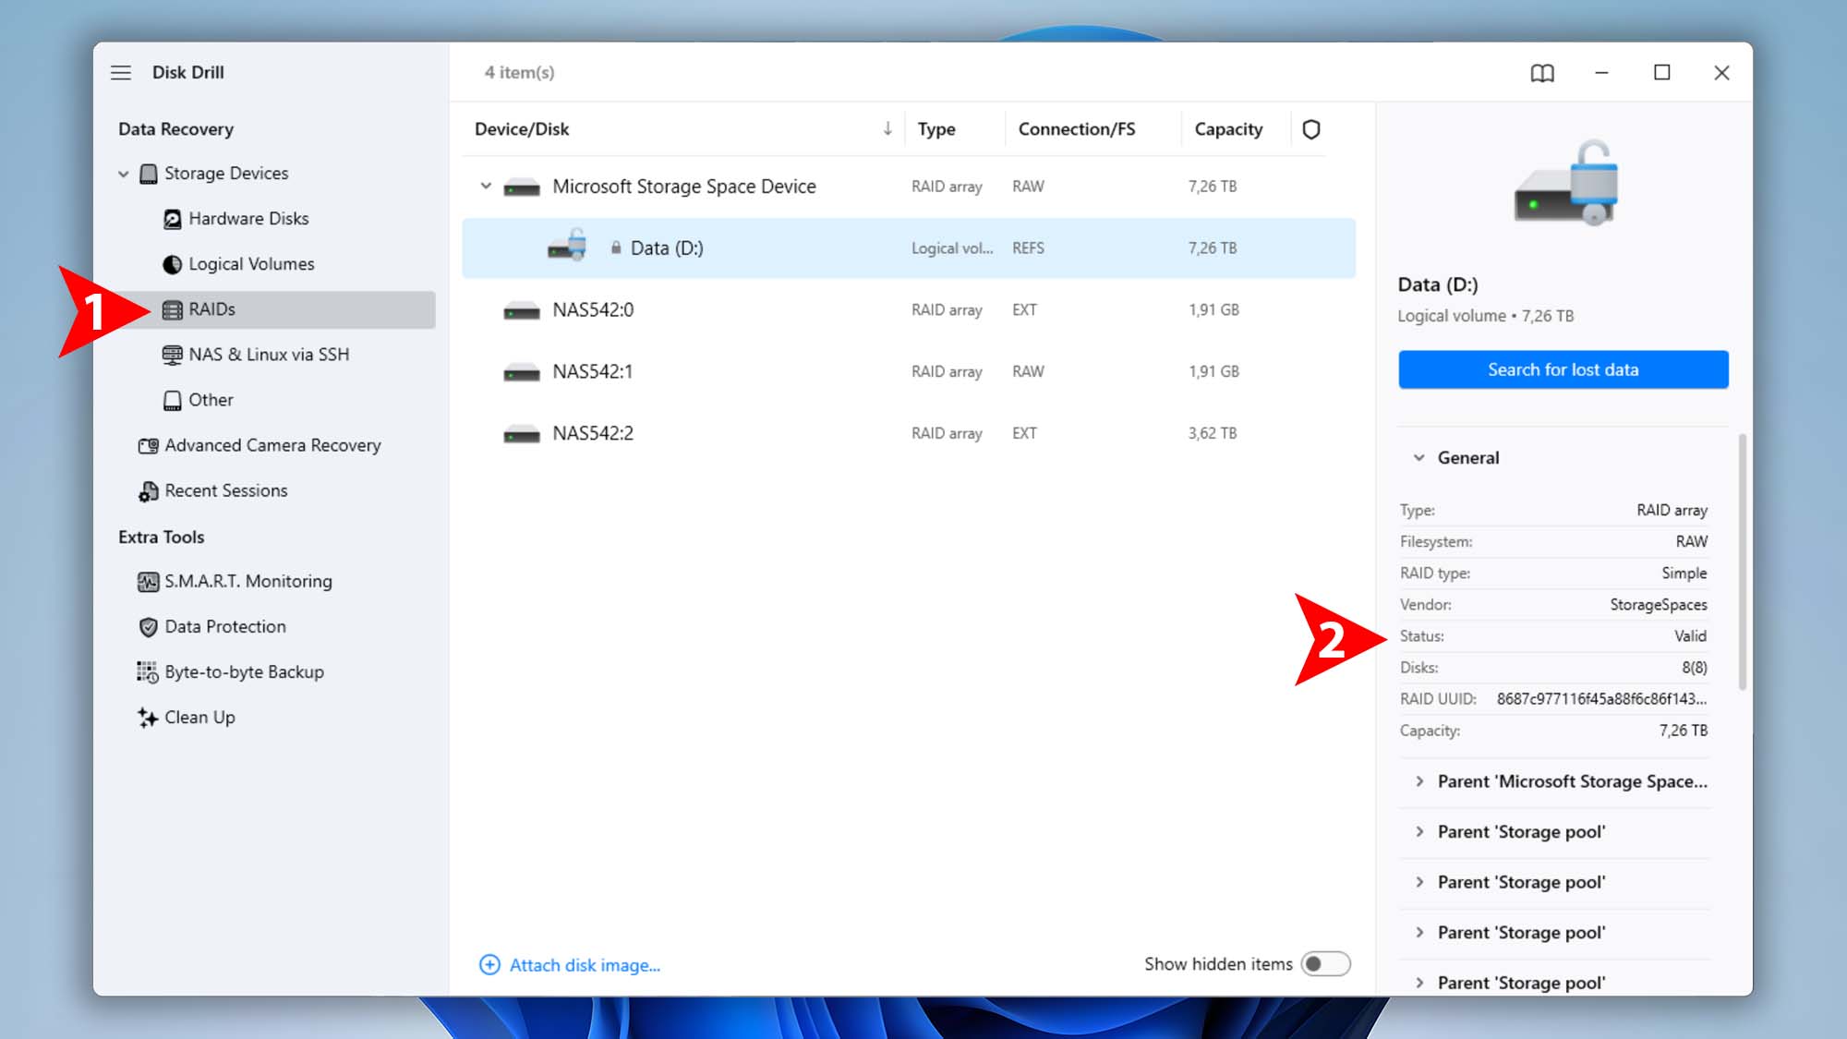The width and height of the screenshot is (1847, 1039).
Task: Click the S.M.A.R.T. Monitoring icon
Action: (x=148, y=582)
